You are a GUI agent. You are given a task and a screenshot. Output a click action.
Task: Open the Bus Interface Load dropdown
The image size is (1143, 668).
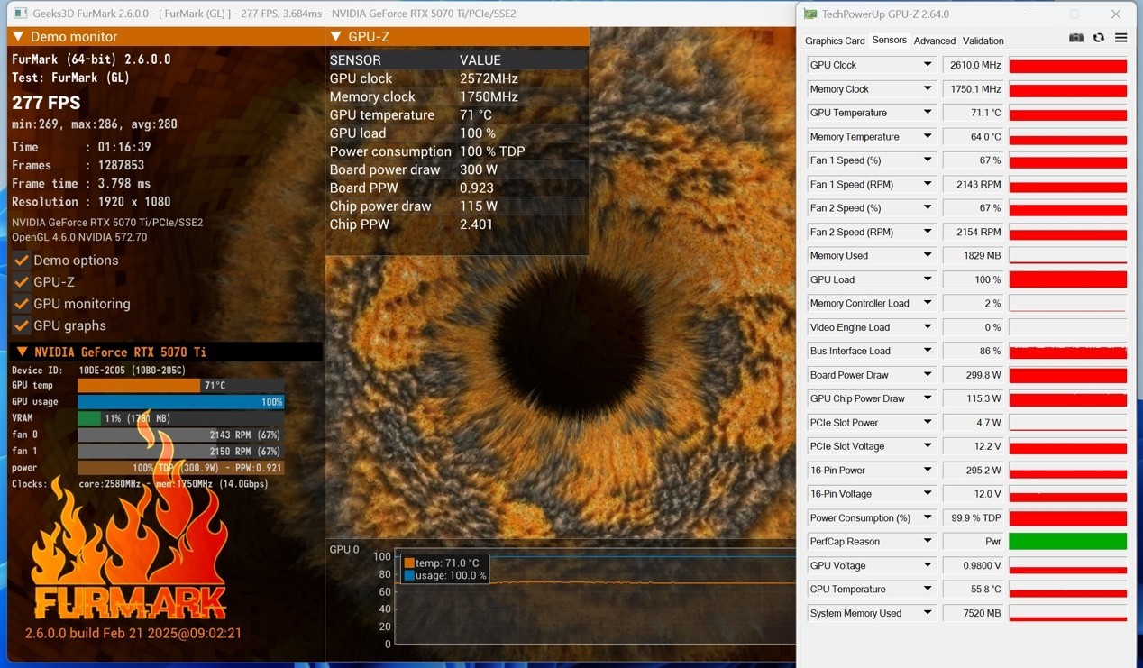927,351
